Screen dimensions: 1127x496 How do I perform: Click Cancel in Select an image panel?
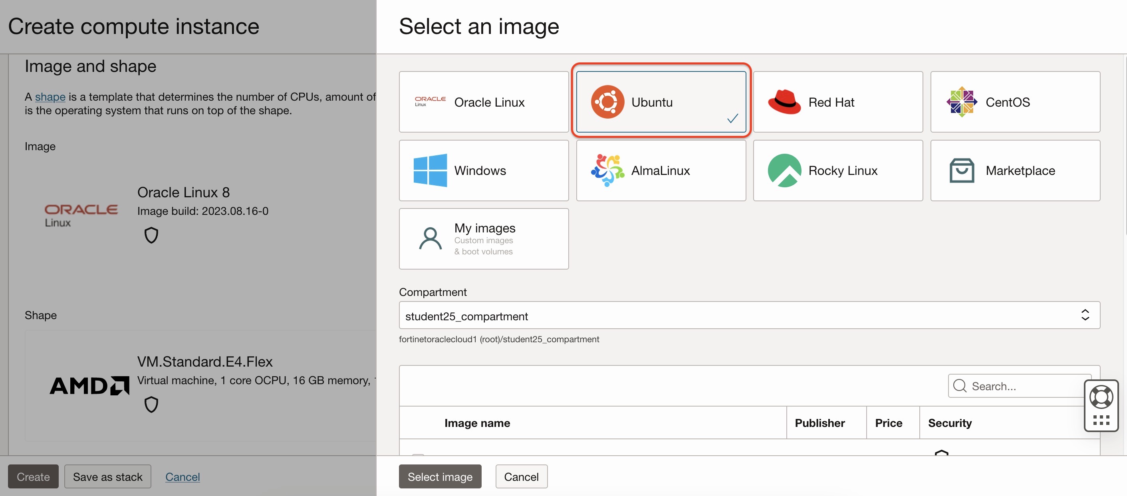(x=521, y=476)
